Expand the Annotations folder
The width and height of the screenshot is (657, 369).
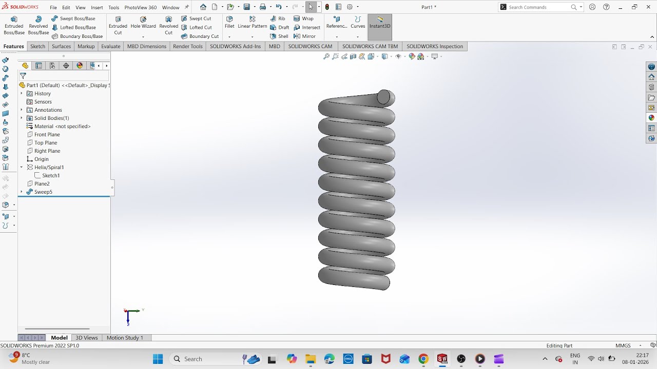point(22,110)
